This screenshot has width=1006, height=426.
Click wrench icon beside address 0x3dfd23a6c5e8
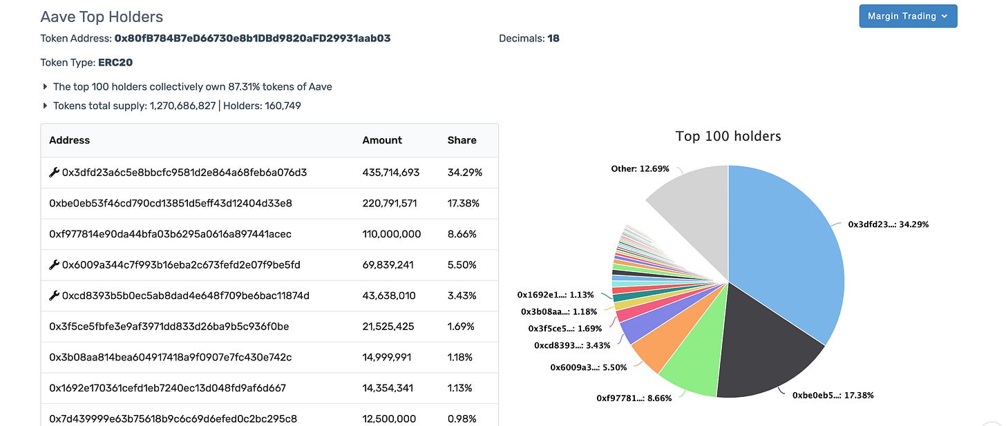(x=54, y=173)
